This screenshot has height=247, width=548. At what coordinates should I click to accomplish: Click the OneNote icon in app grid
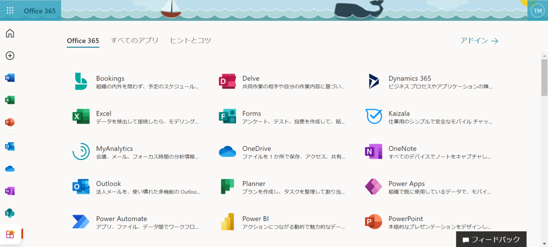point(374,152)
